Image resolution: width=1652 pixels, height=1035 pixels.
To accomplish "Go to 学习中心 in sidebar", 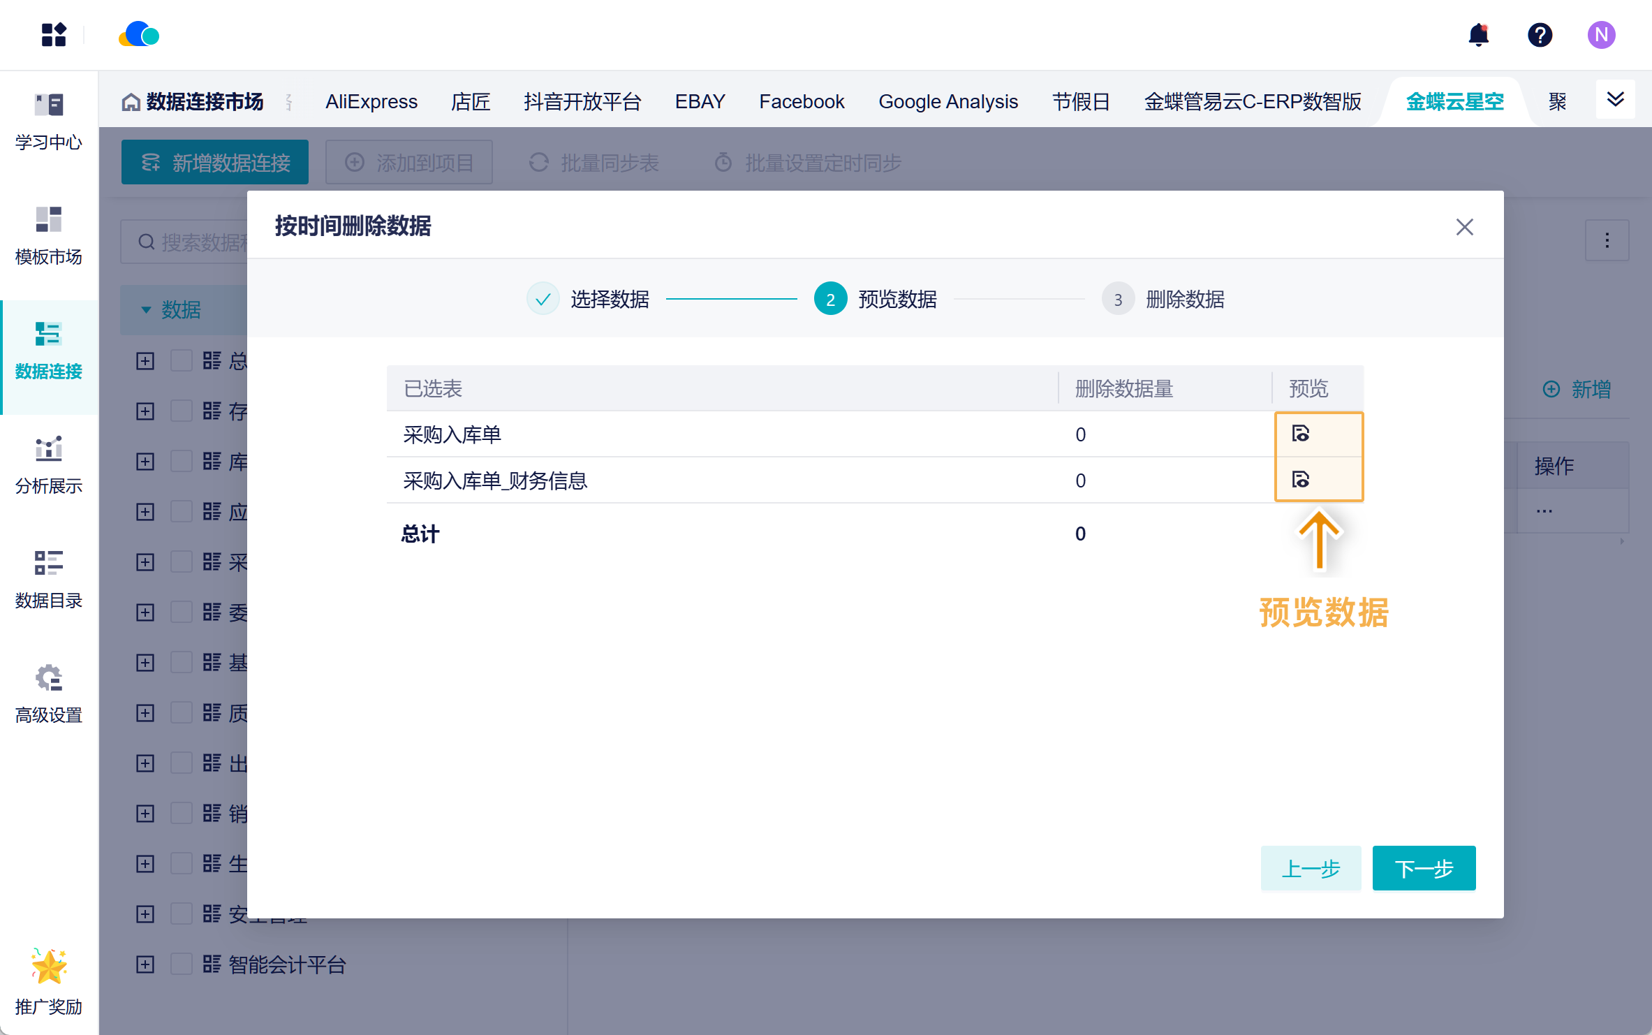I will click(x=49, y=121).
